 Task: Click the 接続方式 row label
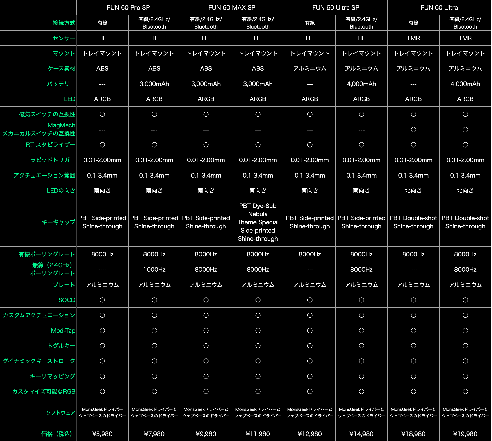tap(64, 23)
